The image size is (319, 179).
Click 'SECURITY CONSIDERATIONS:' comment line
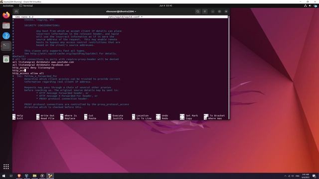click(x=42, y=25)
